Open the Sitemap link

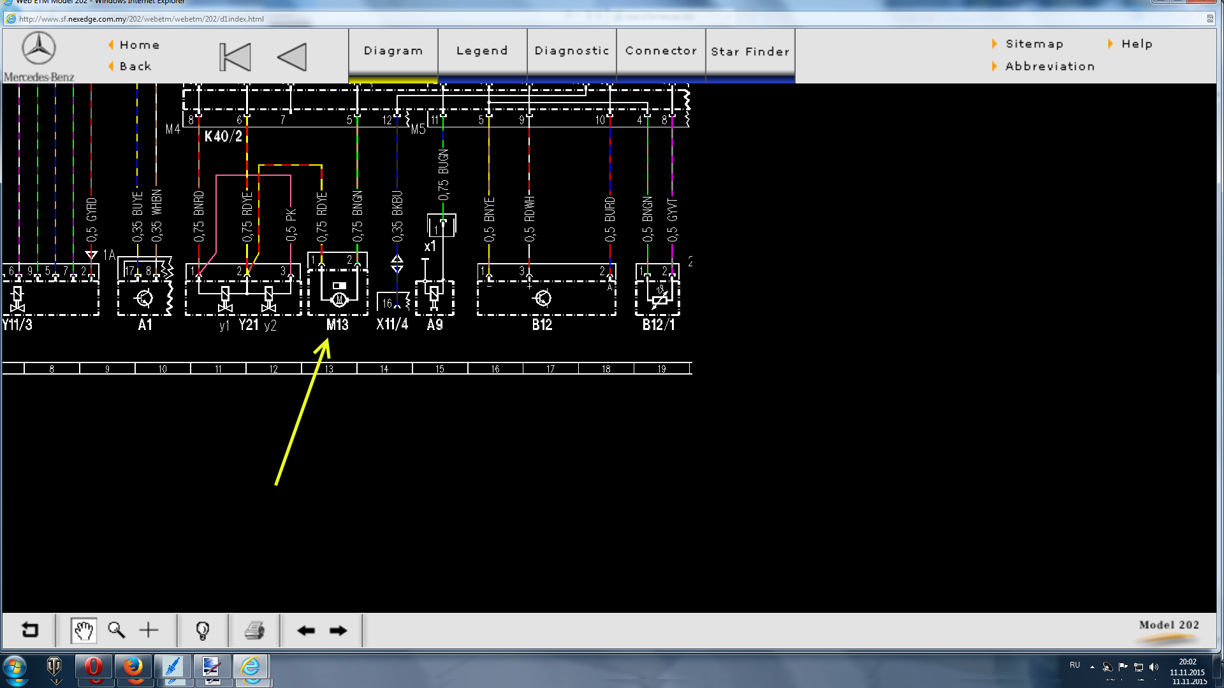point(1034,44)
